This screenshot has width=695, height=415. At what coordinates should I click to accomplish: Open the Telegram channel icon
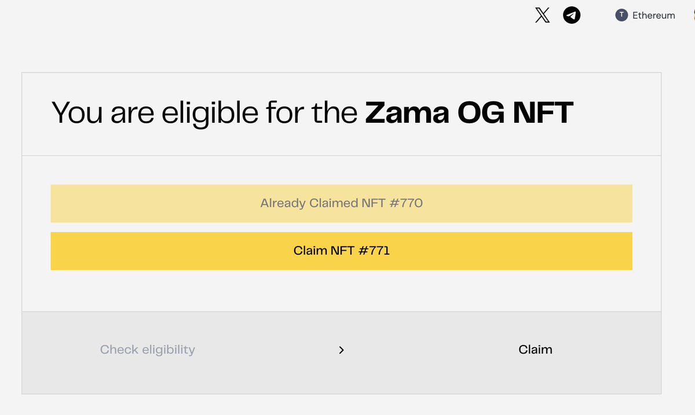pyautogui.click(x=572, y=16)
